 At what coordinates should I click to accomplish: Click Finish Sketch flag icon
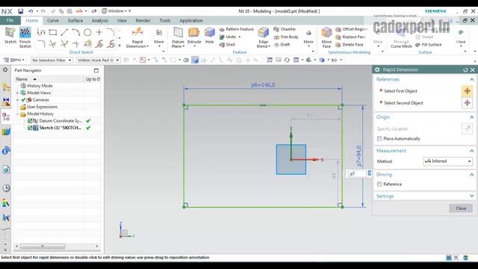pyautogui.click(x=25, y=32)
